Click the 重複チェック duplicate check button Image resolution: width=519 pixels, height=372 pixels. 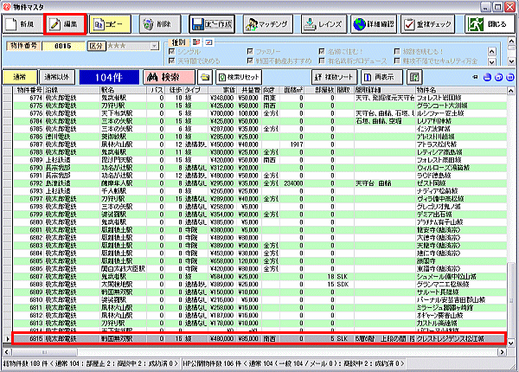428,24
